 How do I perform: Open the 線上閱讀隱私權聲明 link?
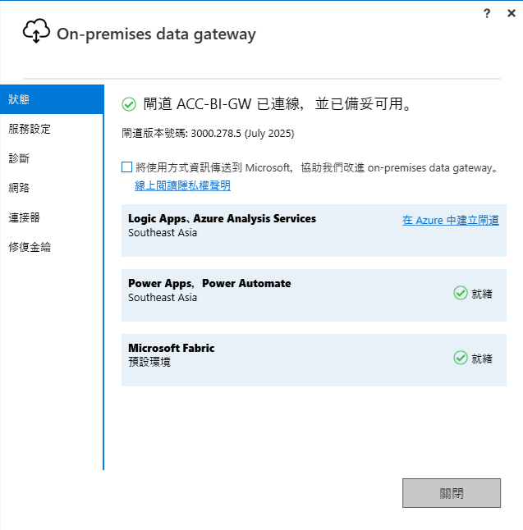click(x=182, y=185)
